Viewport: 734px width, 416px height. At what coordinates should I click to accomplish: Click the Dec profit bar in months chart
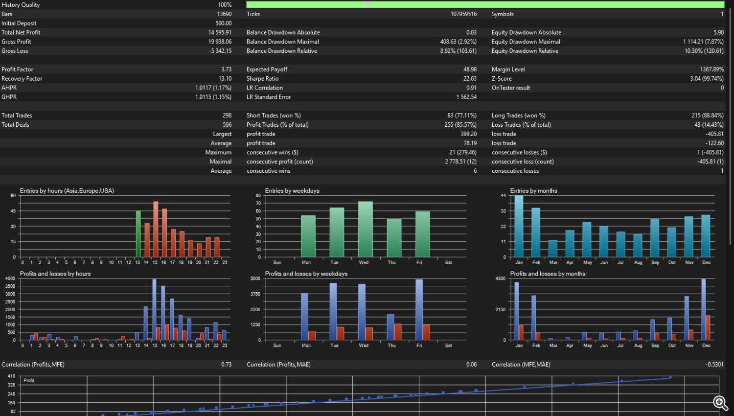coord(704,310)
